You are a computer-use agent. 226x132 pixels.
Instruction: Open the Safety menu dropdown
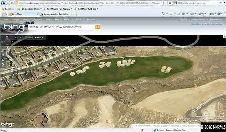point(202,14)
